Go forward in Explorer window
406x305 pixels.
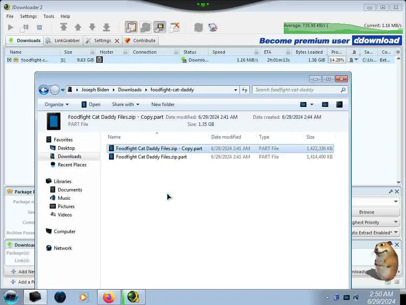click(55, 90)
